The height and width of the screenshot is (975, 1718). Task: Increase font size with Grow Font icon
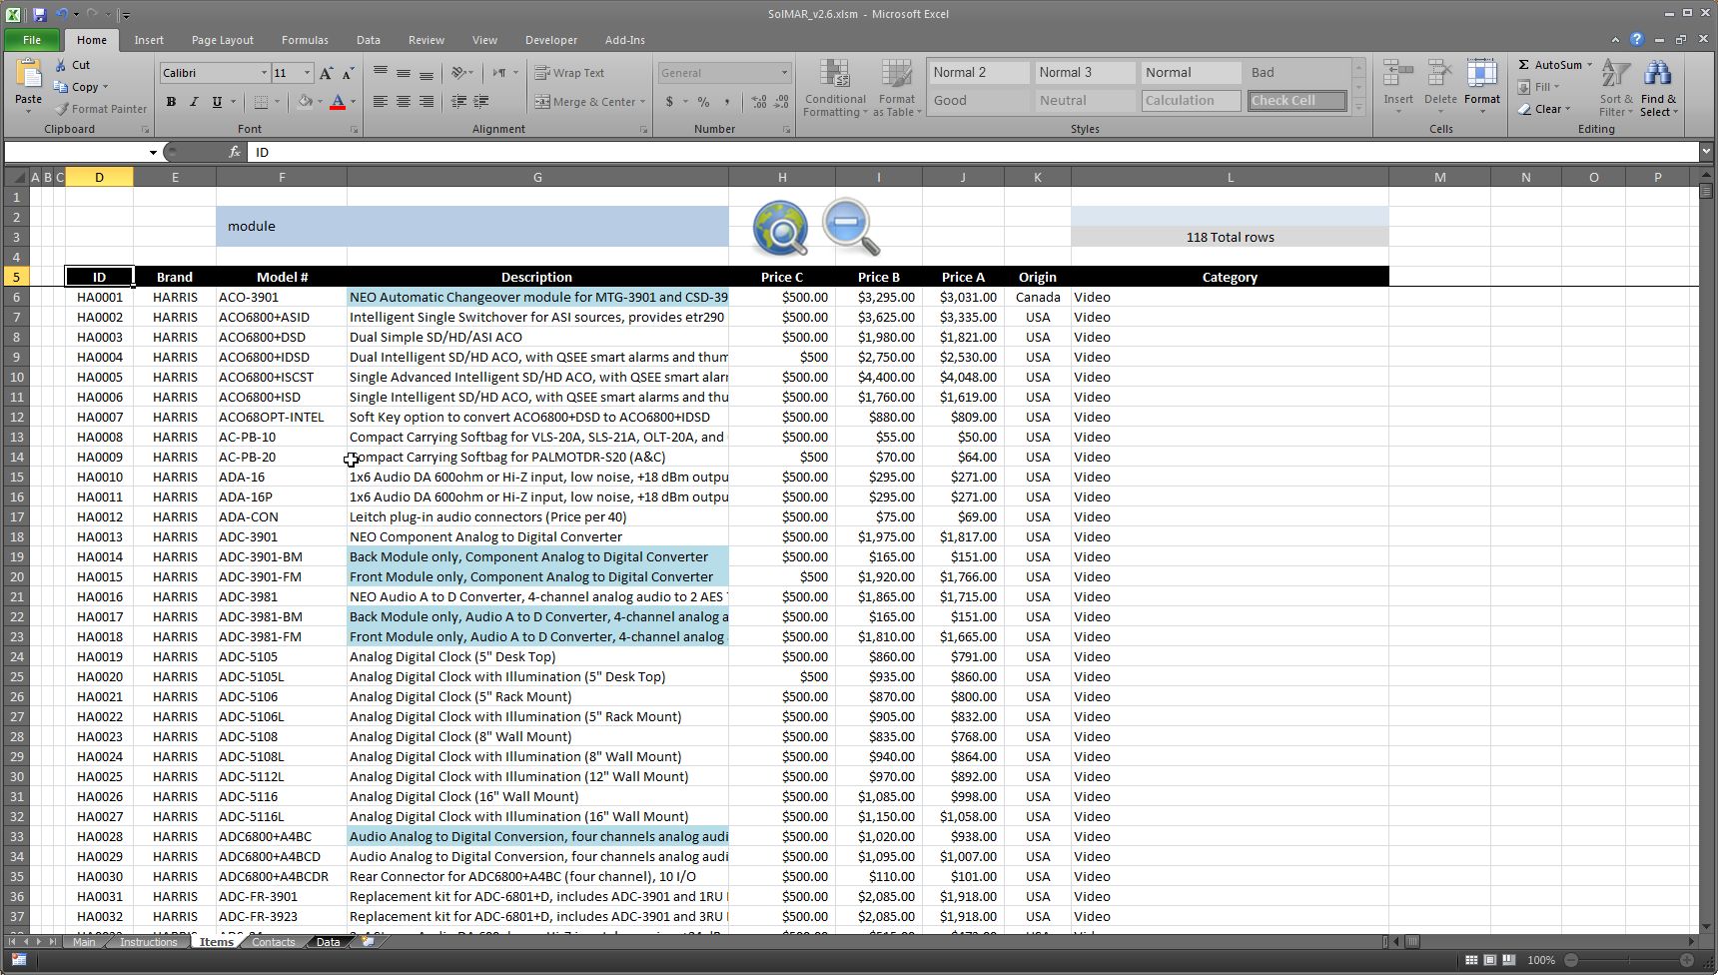click(x=326, y=73)
